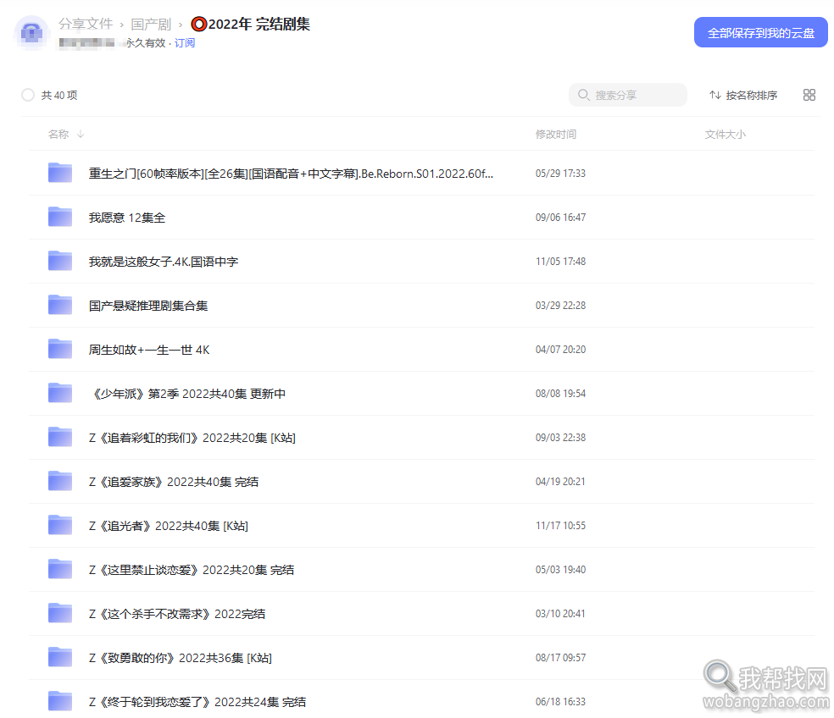Click Z《追爱家族》2022共40集 完结 name
Viewport: 834px width, 718px height.
click(174, 482)
